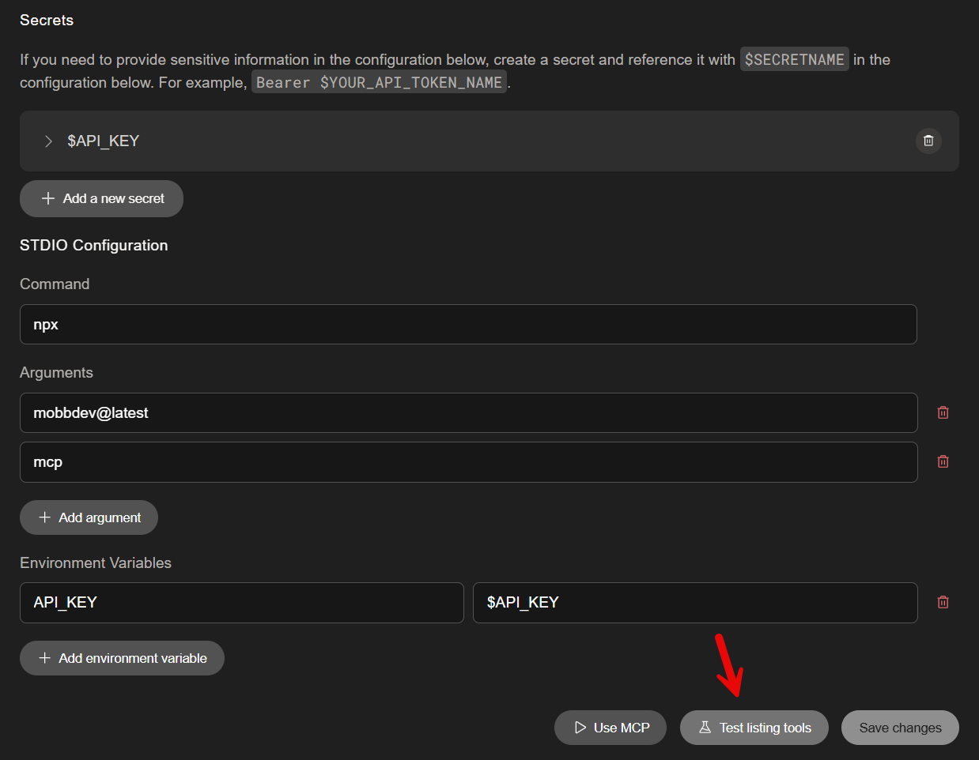
Task: Add an environment variable
Action: pyautogui.click(x=122, y=658)
